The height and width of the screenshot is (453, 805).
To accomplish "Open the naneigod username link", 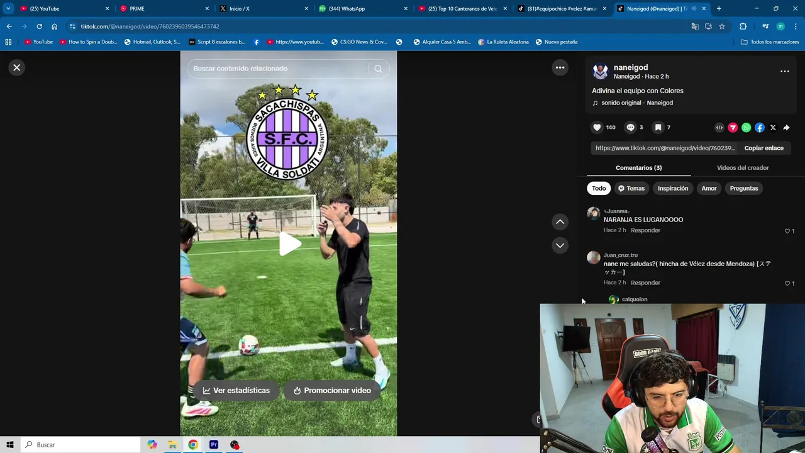I will click(631, 67).
